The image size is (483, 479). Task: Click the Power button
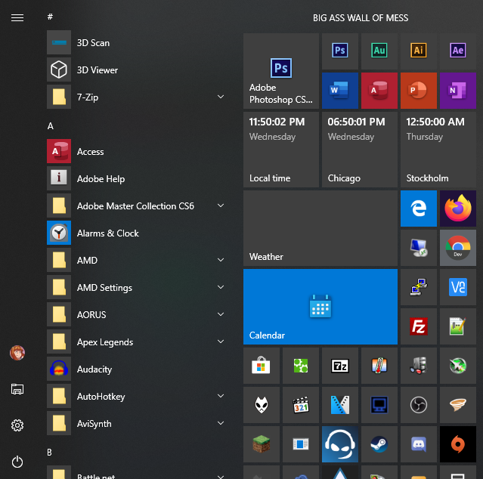pos(17,462)
